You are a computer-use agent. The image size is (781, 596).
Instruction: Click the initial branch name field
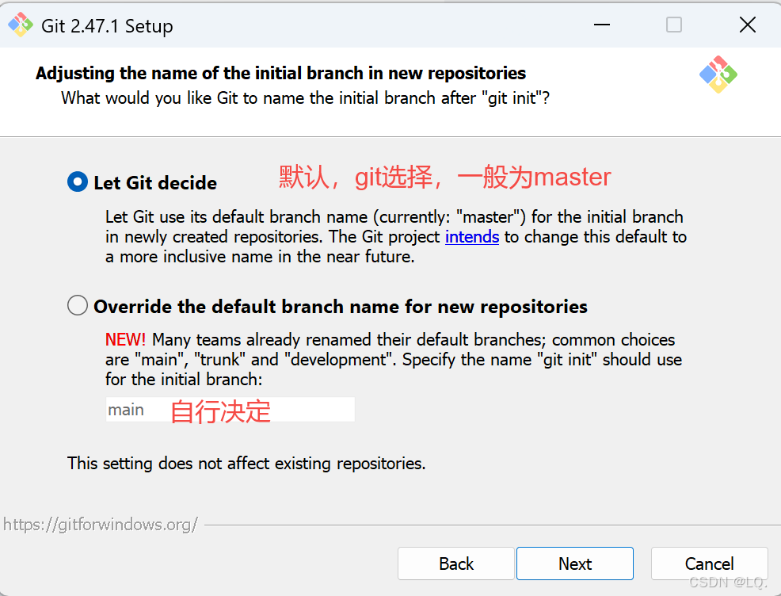[230, 410]
